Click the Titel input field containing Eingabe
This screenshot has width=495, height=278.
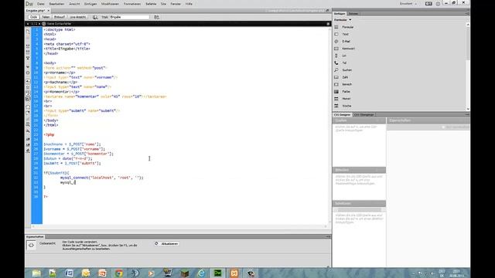(129, 17)
